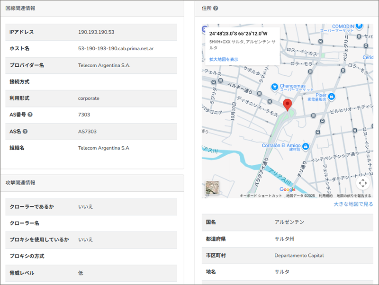Click the Google logo on the map
This screenshot has width=379, height=285.
coord(288,189)
